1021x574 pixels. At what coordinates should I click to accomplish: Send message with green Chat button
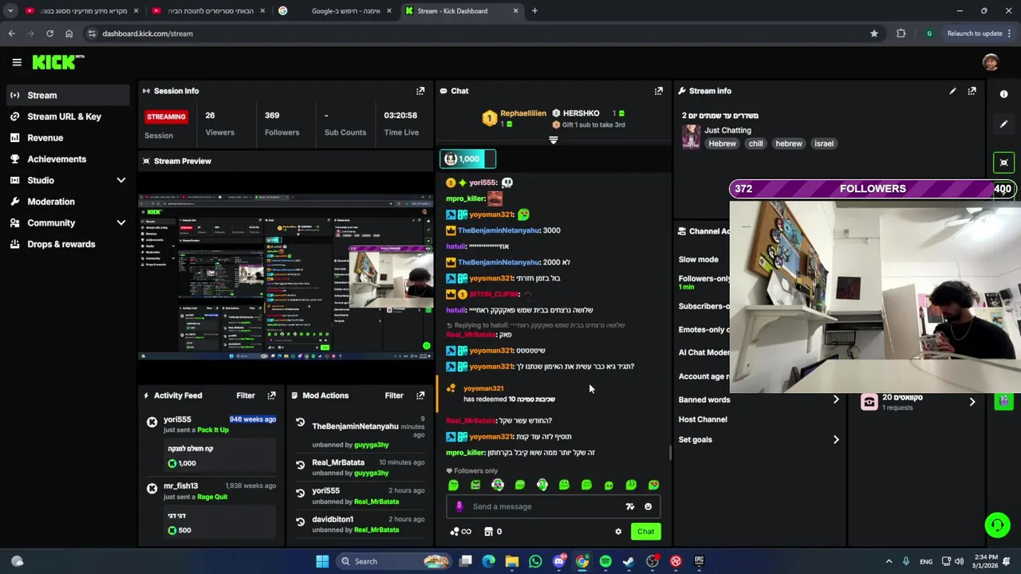pyautogui.click(x=645, y=532)
